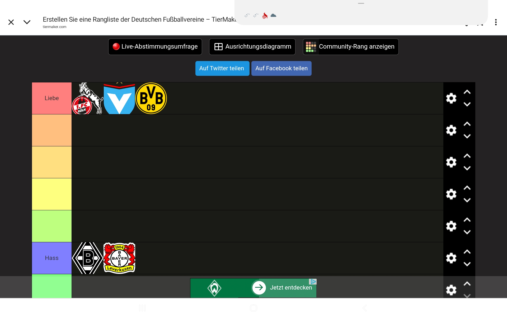Close the browser tab with X icon
Image resolution: width=507 pixels, height=317 pixels.
[11, 22]
